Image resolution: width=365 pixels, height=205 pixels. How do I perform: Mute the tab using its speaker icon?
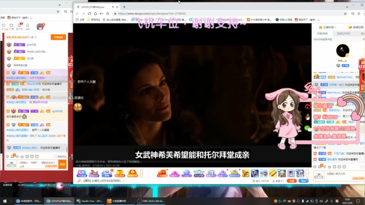pos(113,7)
